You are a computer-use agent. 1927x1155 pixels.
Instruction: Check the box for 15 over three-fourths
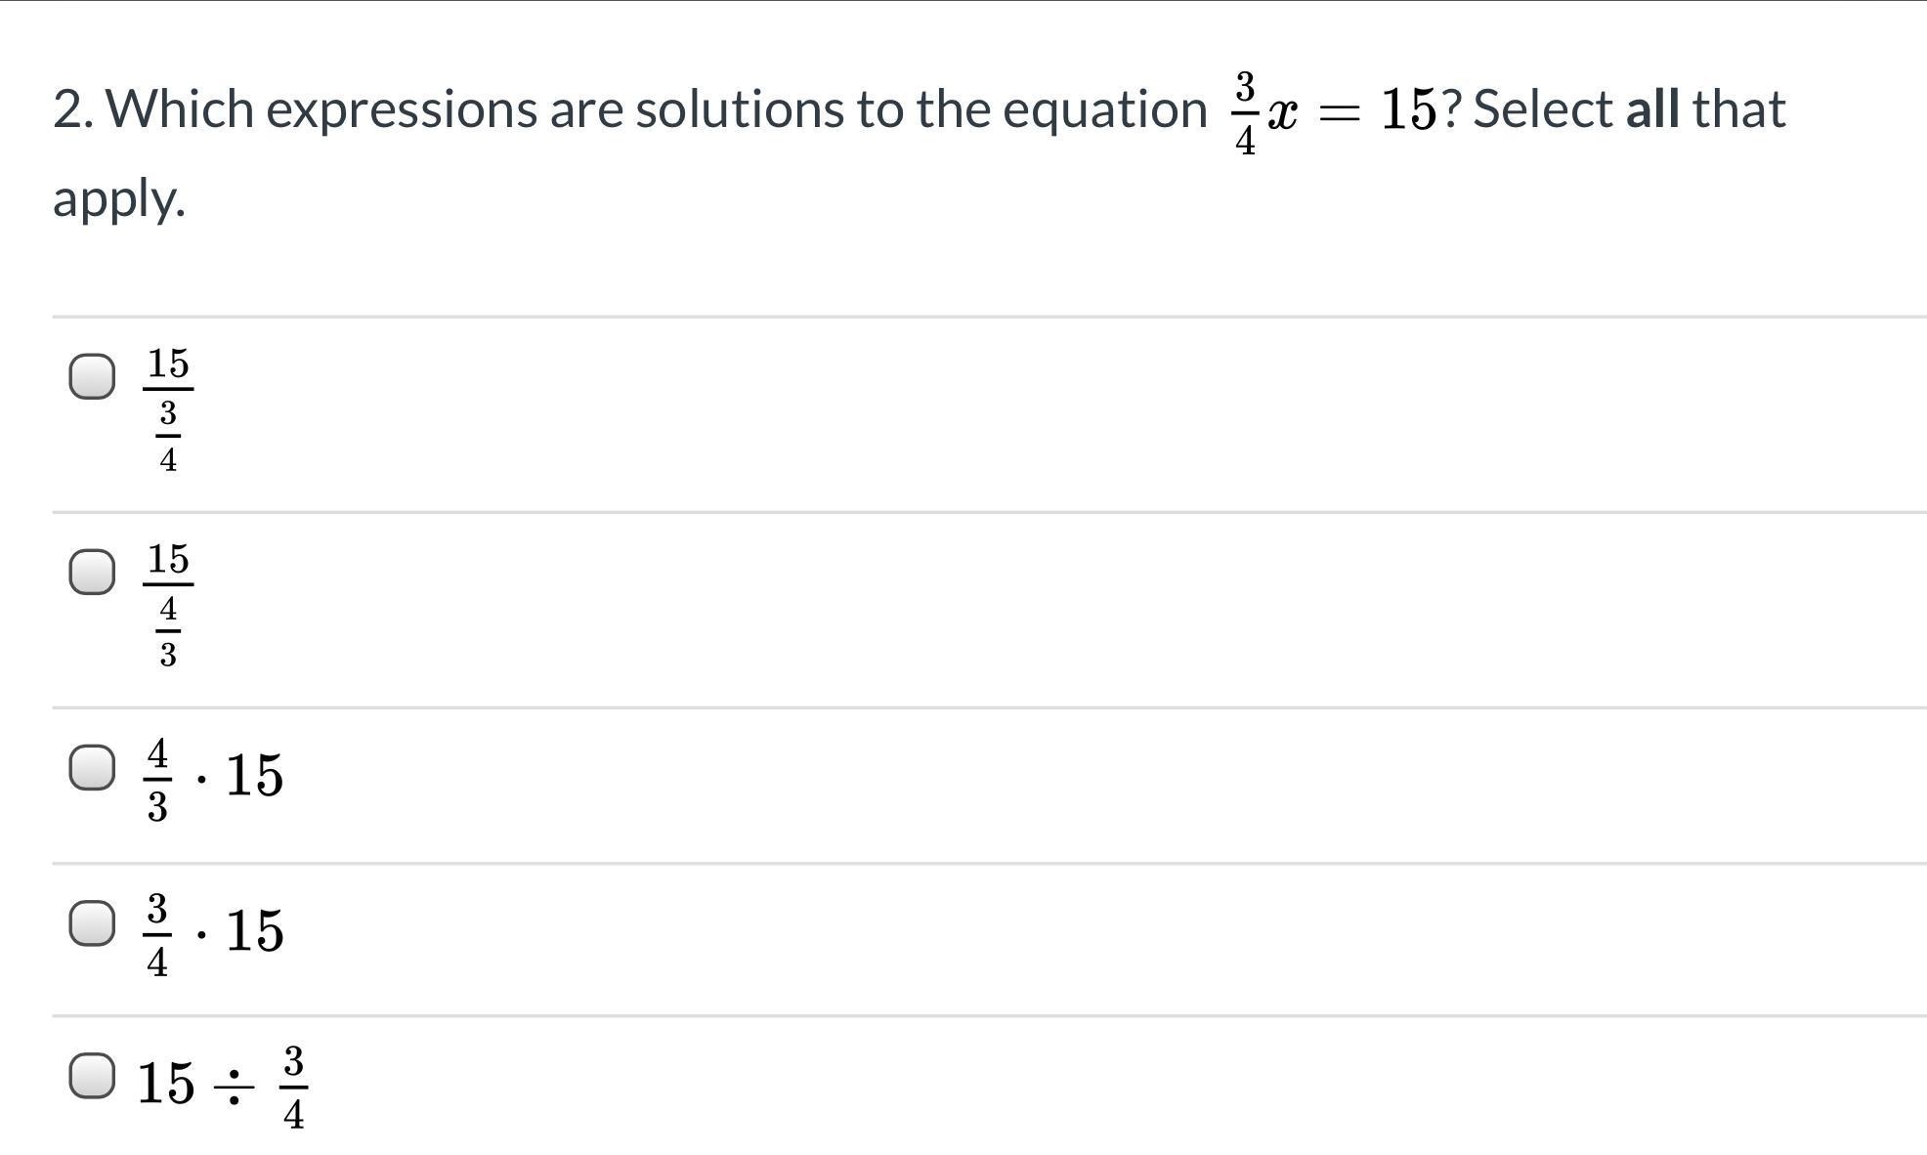(92, 376)
